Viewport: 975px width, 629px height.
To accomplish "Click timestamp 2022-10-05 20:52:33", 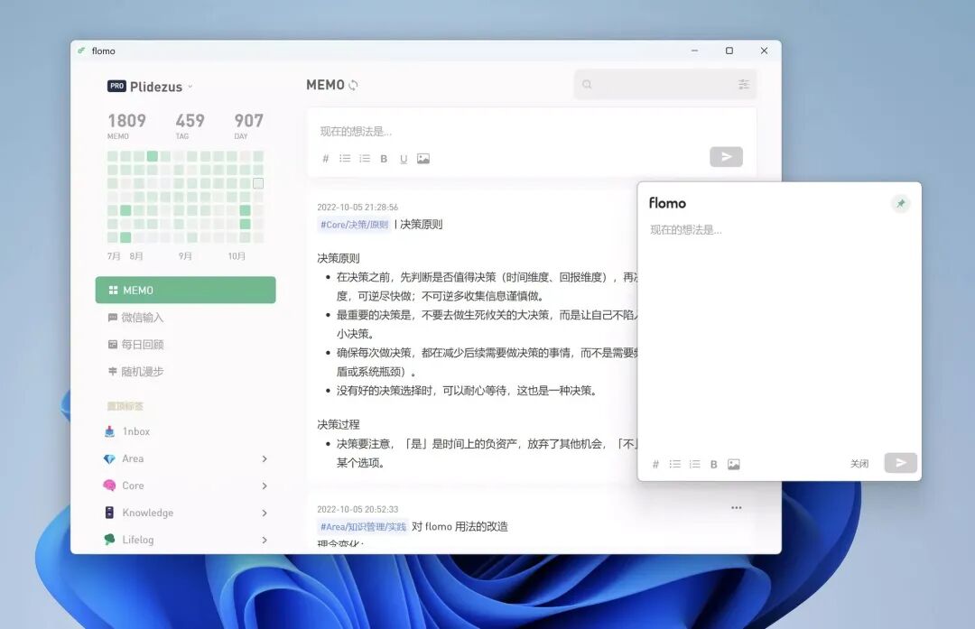I will pos(357,509).
